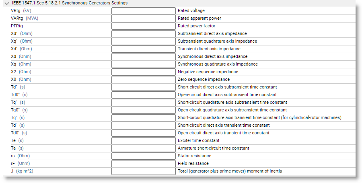Click the Td0' open-circuit direct axis transient field
This screenshot has width=362, height=183.
[x=143, y=133]
